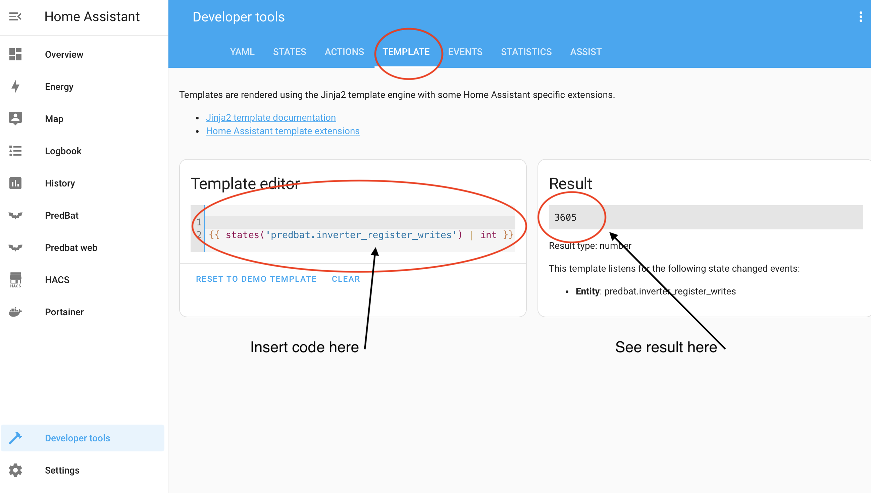Open the Overview dashboard icon
The height and width of the screenshot is (493, 871).
point(15,54)
